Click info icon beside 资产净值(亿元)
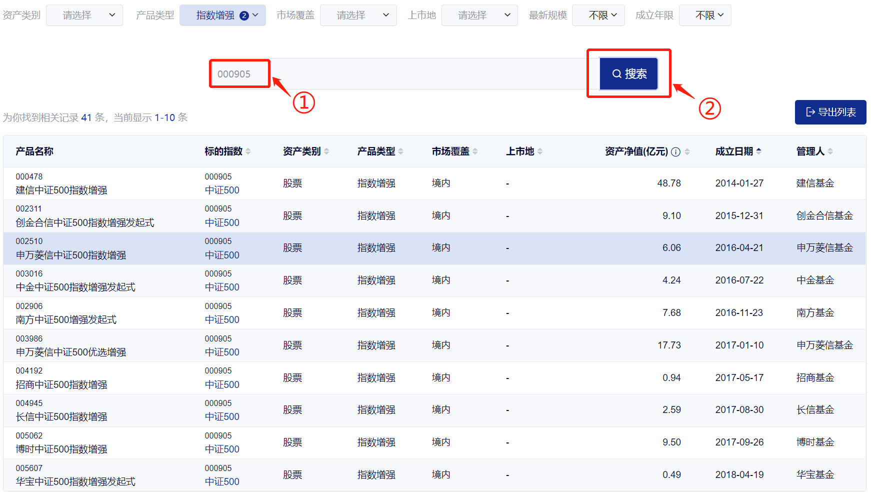 pyautogui.click(x=675, y=152)
